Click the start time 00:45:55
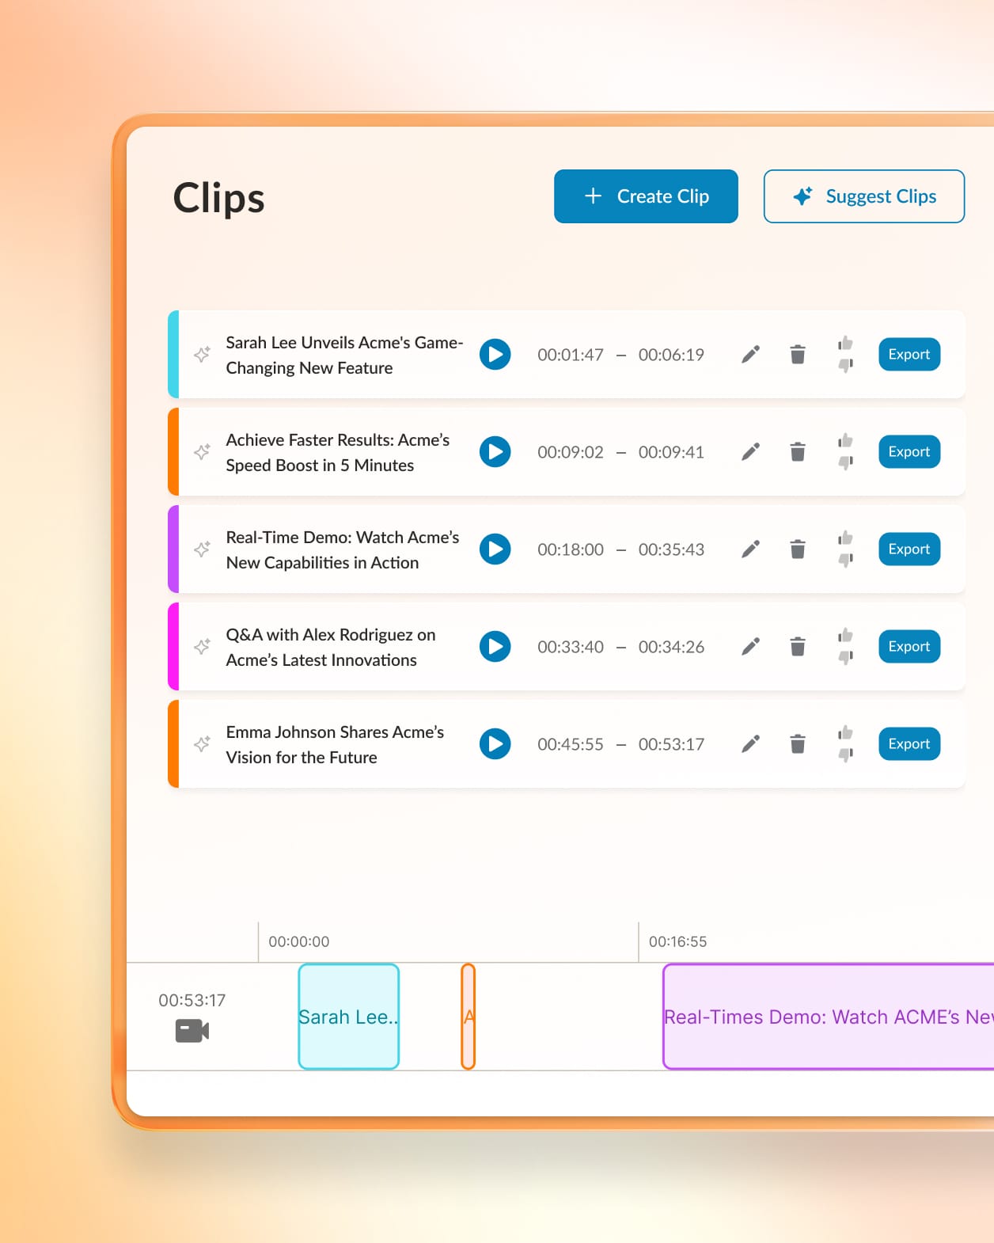Image resolution: width=994 pixels, height=1243 pixels. point(571,744)
